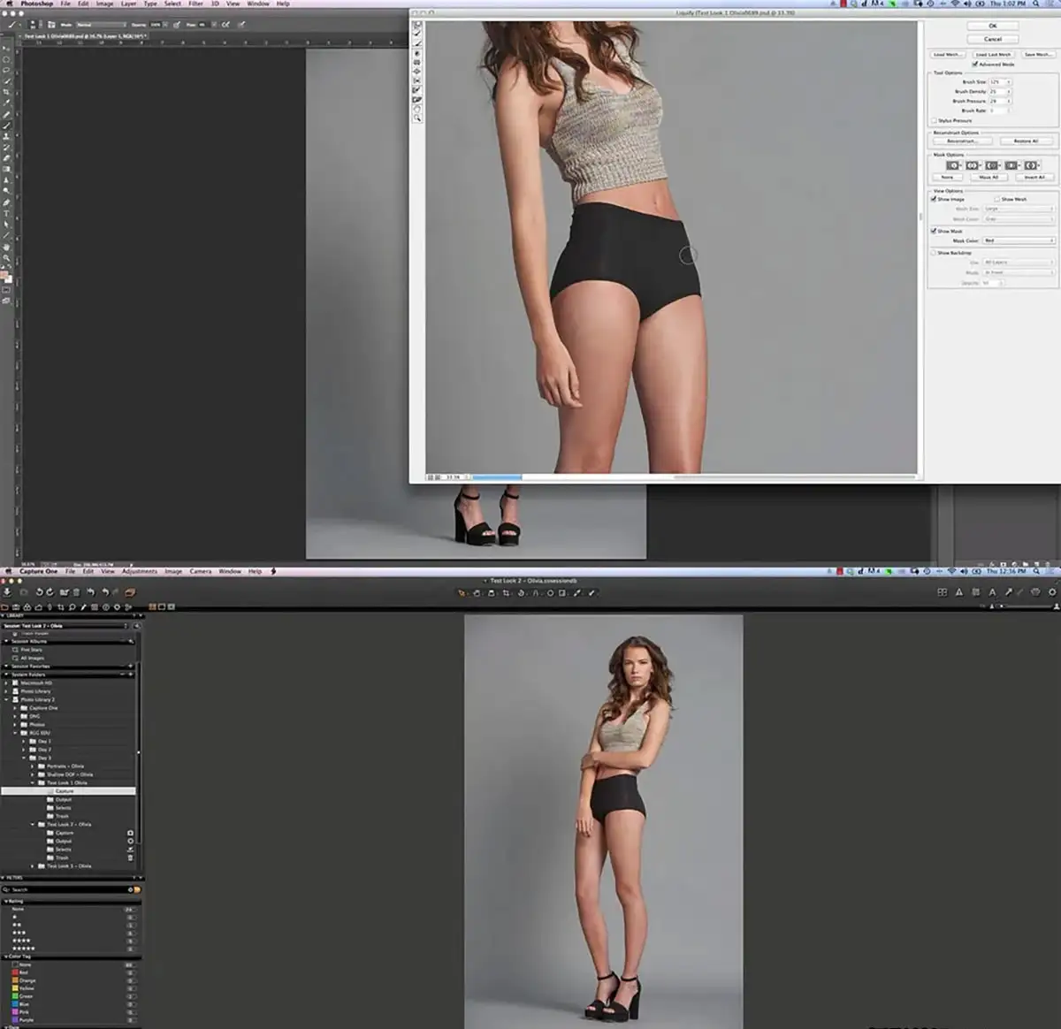Click the Load Mesh button in Liquify
Viewport: 1061px width, 1029px height.
pos(947,55)
